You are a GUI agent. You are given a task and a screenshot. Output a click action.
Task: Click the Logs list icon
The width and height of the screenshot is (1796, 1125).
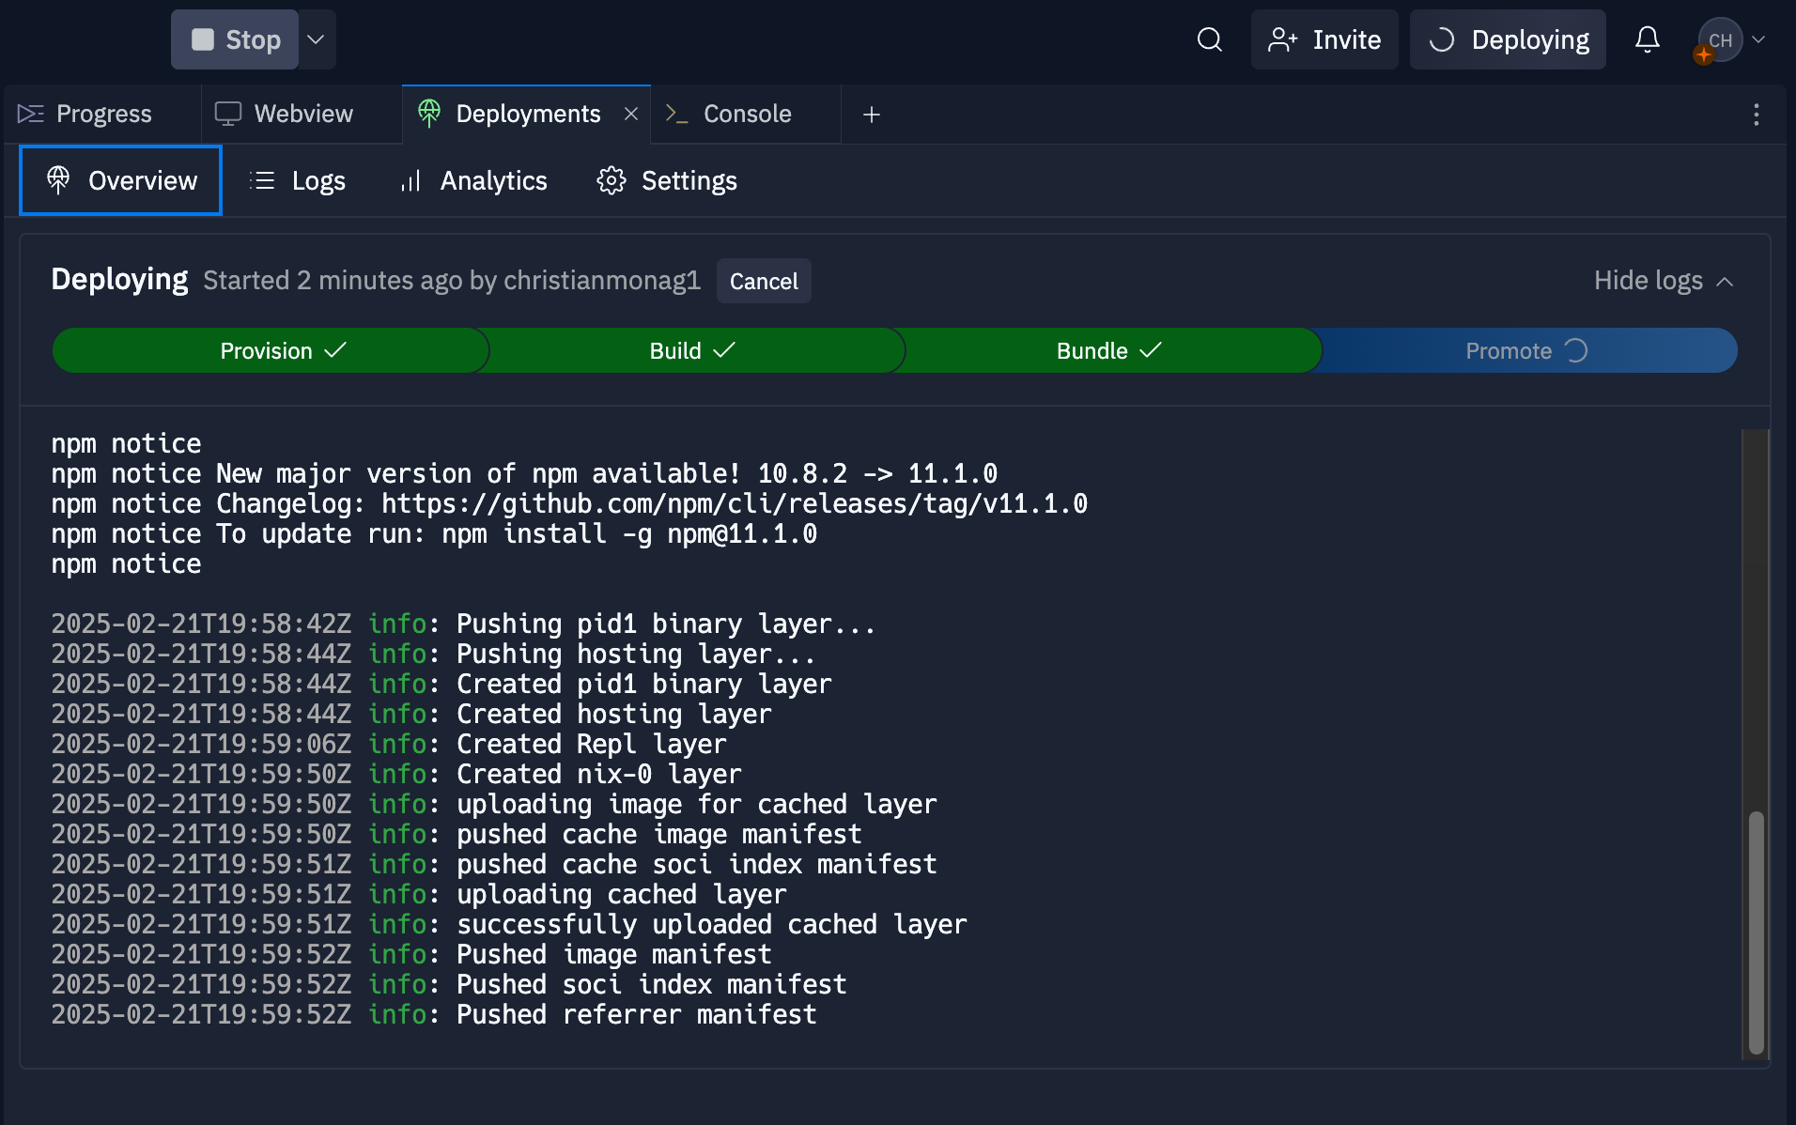click(262, 180)
